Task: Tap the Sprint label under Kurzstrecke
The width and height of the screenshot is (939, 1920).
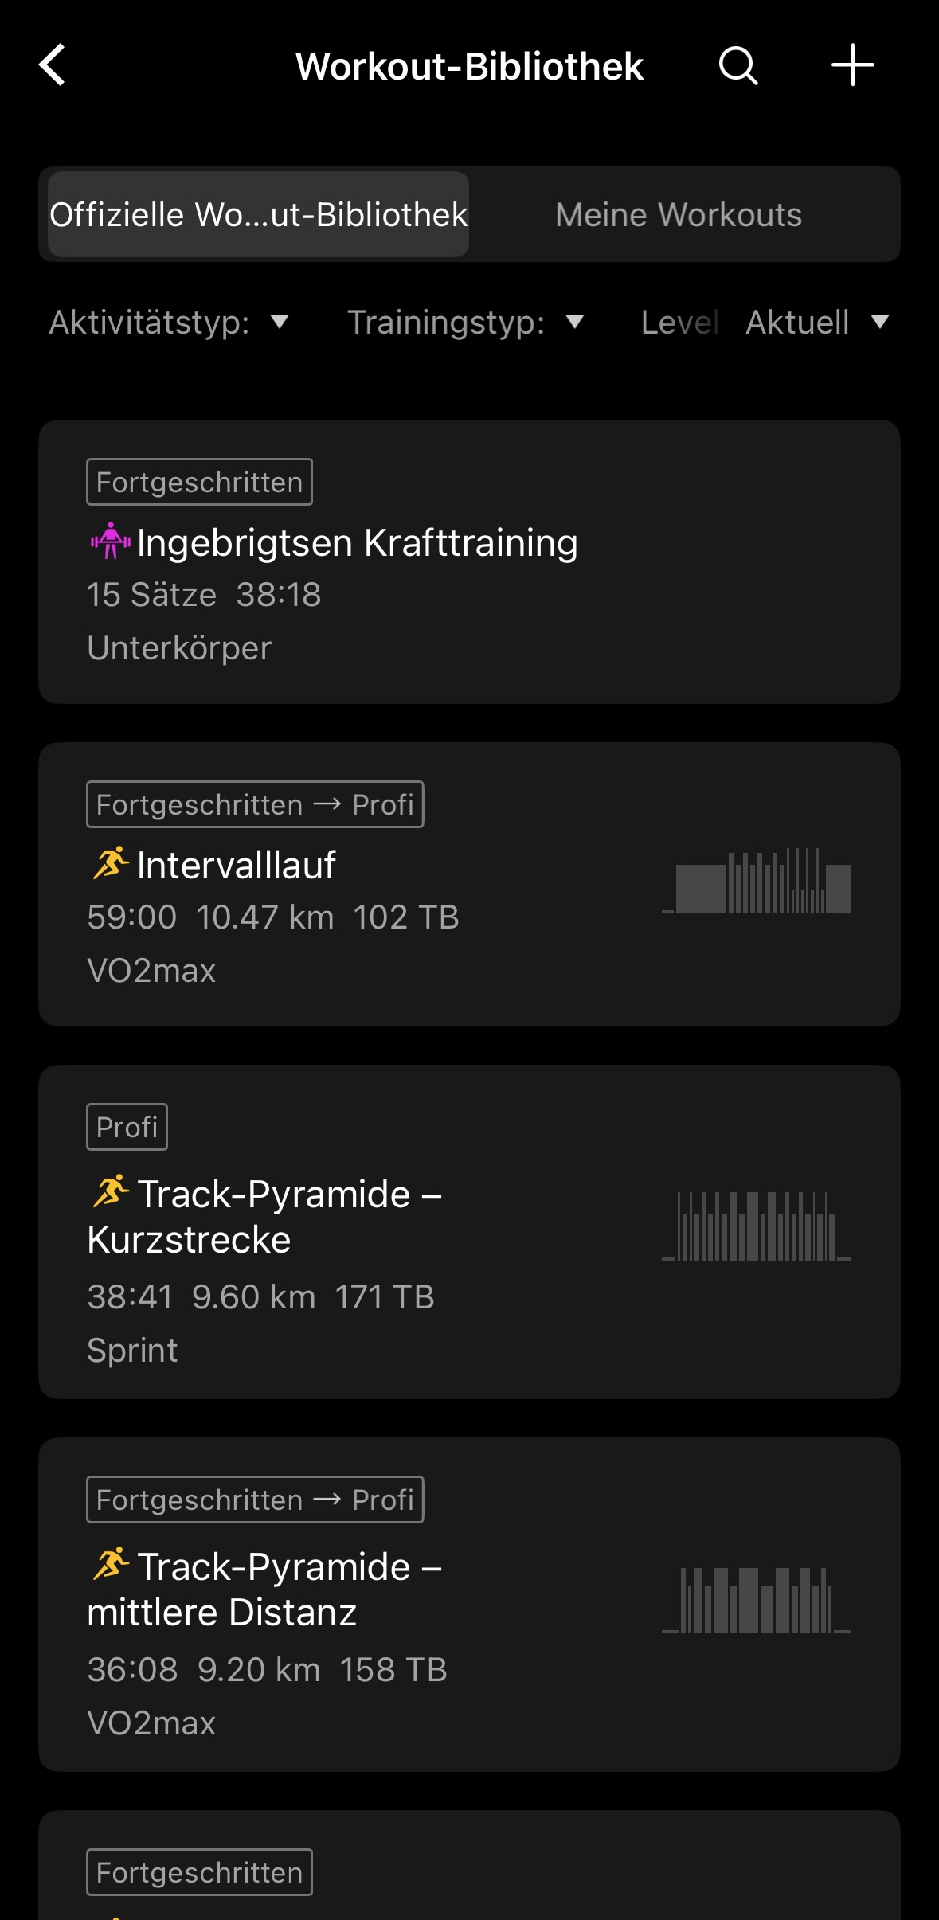Action: coord(132,1351)
